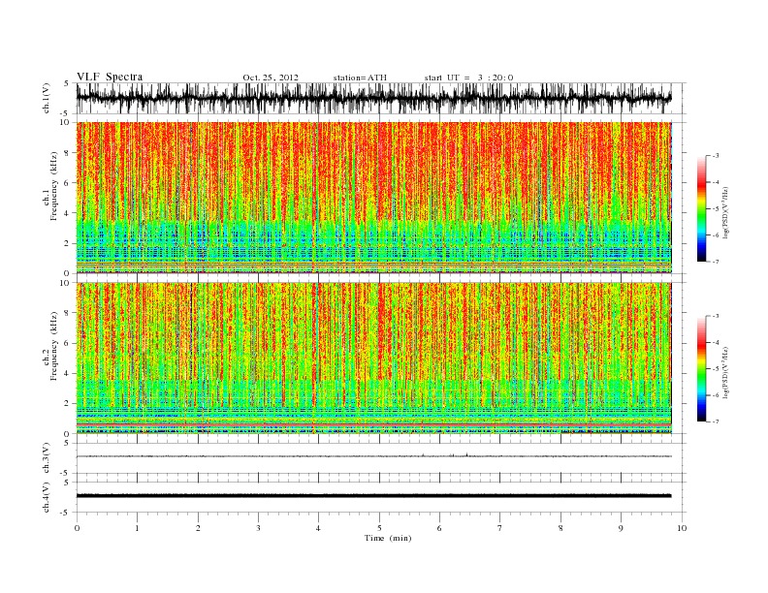Click the "-7" tick on the ch.2 colorbar
Image resolution: width=768 pixels, height=593 pixels.
point(715,421)
